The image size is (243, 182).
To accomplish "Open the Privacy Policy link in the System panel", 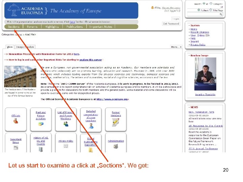I will click(198, 44).
